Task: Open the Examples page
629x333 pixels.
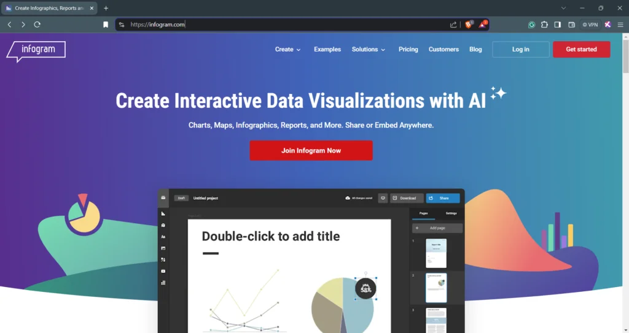Action: click(x=327, y=49)
